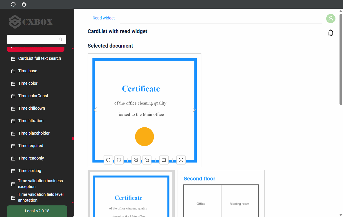Click the refresh icon in the top bar

click(13, 4)
